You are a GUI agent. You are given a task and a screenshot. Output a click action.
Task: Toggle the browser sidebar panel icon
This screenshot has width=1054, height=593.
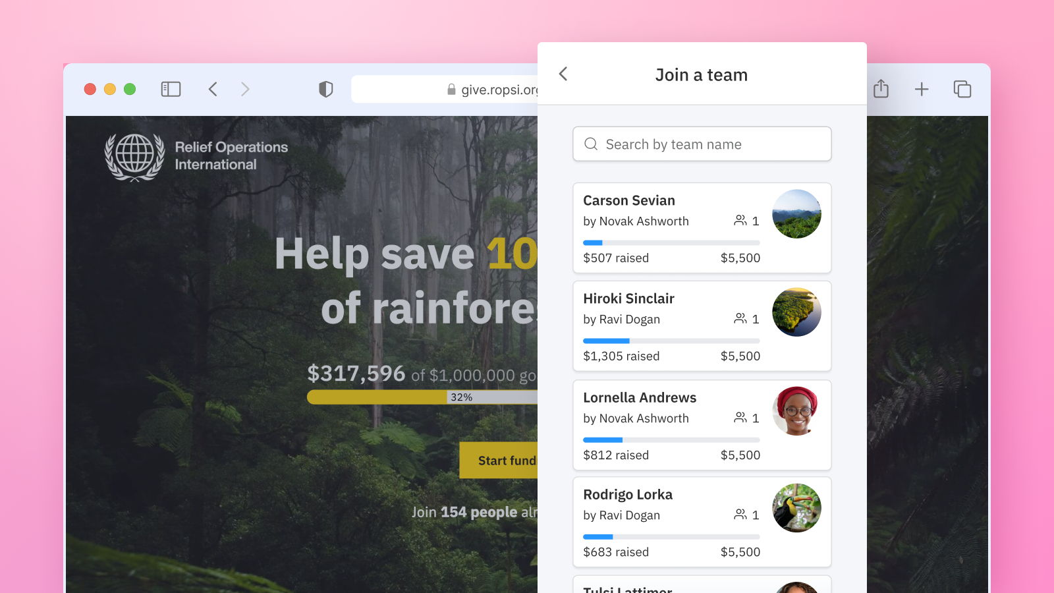(171, 89)
